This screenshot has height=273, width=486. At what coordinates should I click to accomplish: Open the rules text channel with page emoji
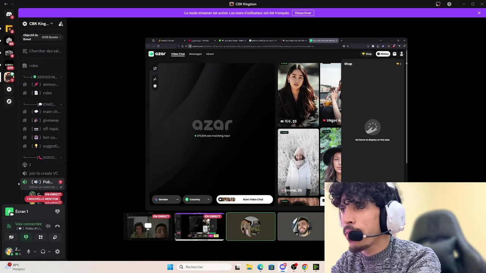pyautogui.click(x=43, y=93)
